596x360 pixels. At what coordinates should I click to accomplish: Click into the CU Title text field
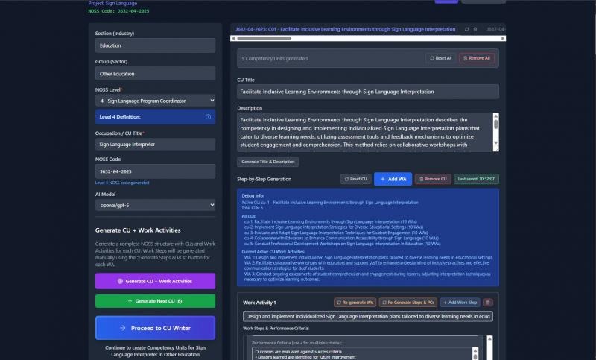(x=367, y=92)
